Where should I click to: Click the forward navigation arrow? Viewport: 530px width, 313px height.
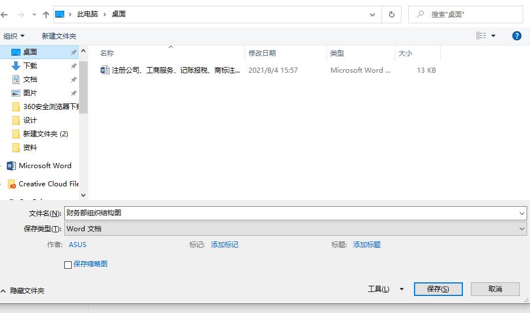click(x=20, y=15)
